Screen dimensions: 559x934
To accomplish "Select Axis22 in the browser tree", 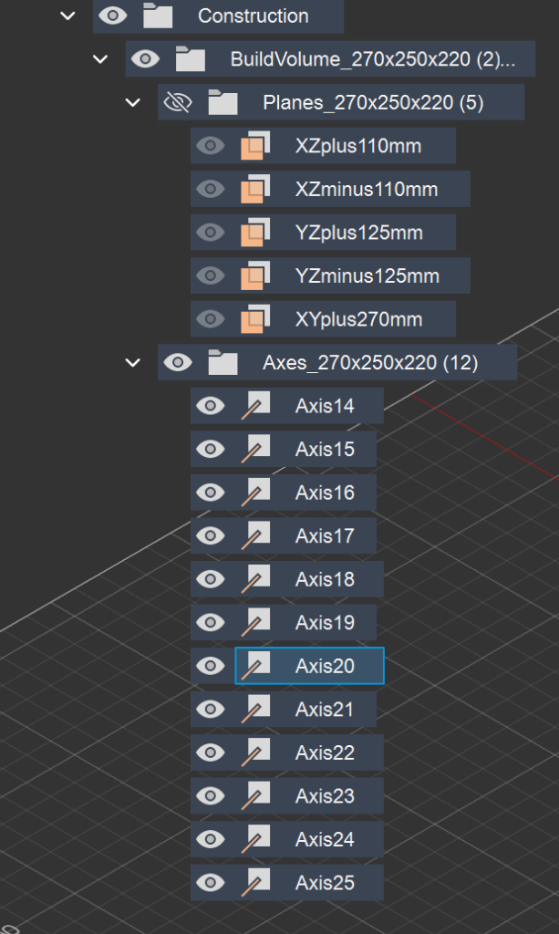I will click(x=325, y=753).
